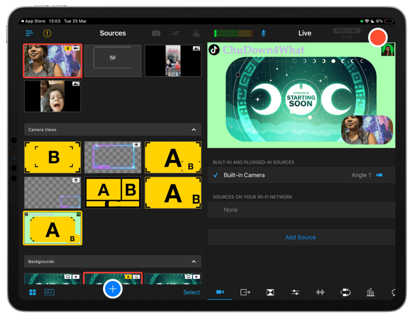Click Add Source link

[301, 237]
